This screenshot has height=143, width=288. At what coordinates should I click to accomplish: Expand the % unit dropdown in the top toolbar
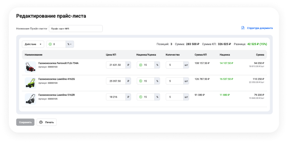70,44
